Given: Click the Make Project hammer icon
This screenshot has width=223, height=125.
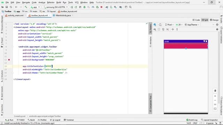Looking at the screenshot, I should point(26,7).
